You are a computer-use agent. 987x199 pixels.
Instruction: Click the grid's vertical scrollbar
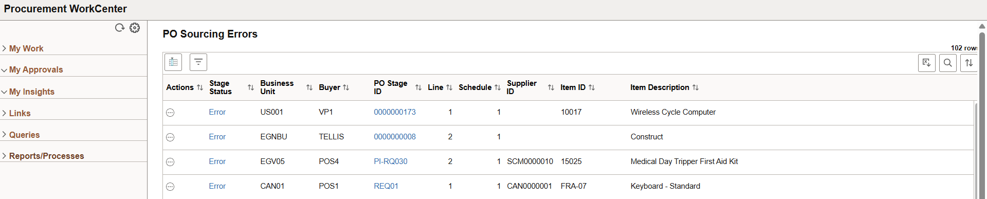click(975, 151)
